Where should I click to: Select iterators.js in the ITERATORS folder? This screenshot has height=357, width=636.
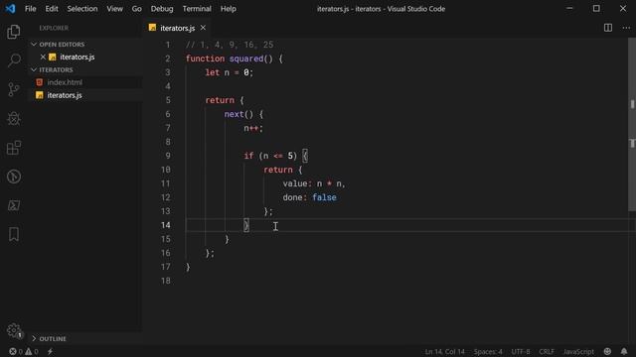65,95
